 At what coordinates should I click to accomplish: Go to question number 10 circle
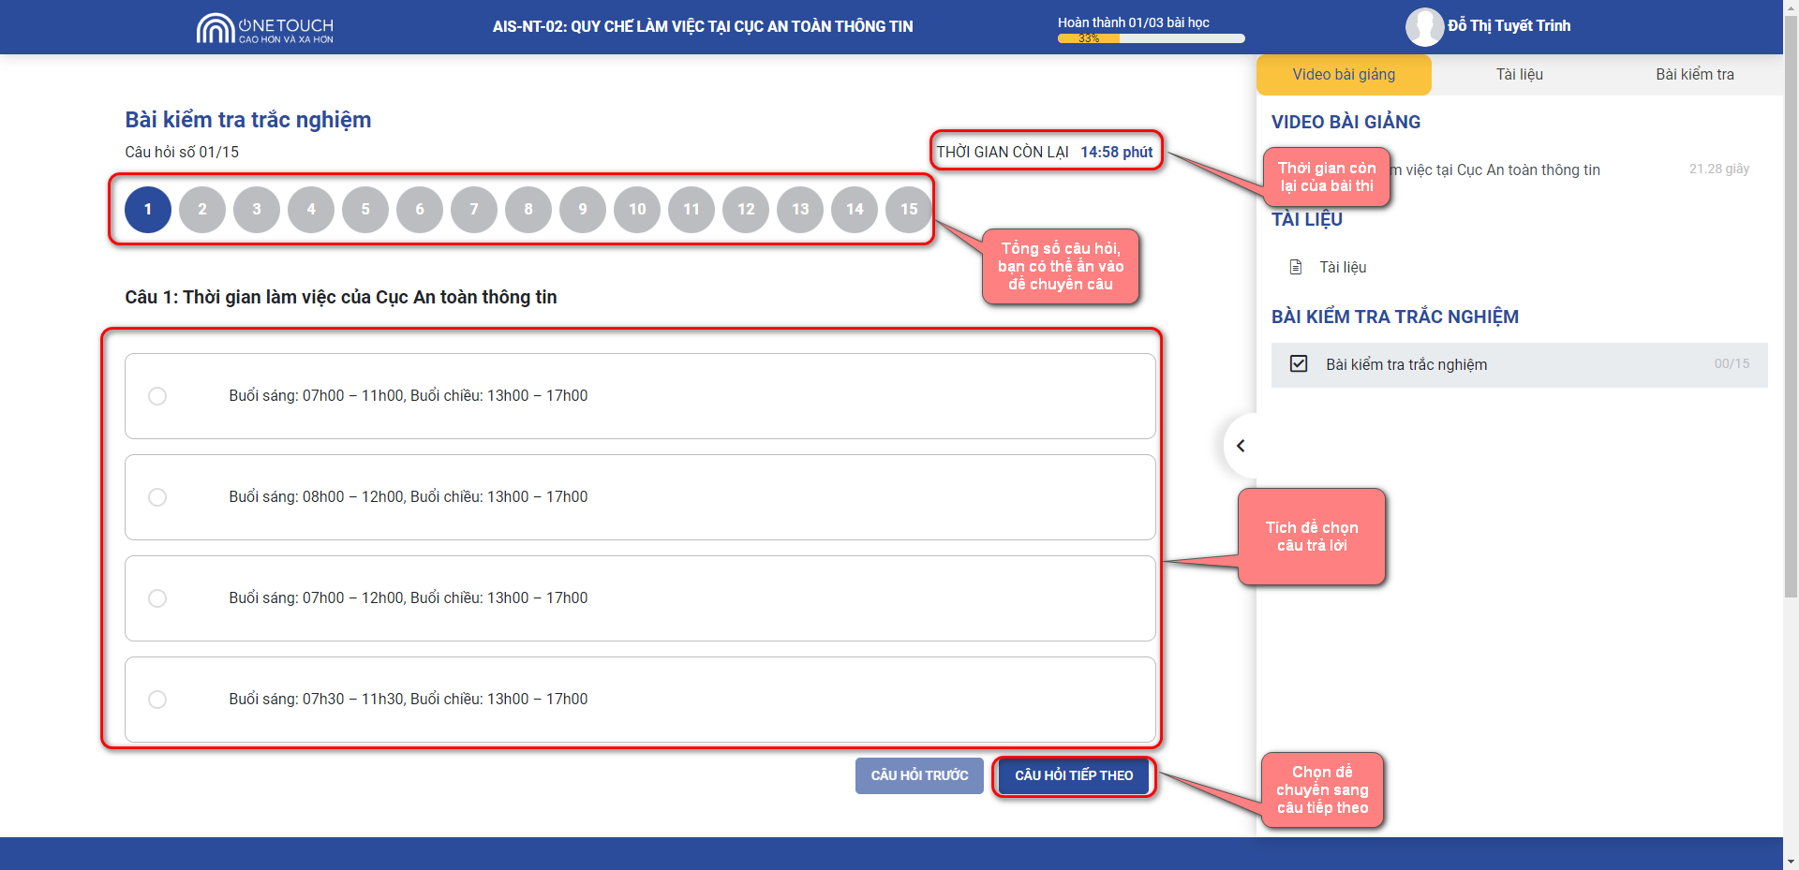[x=637, y=210]
